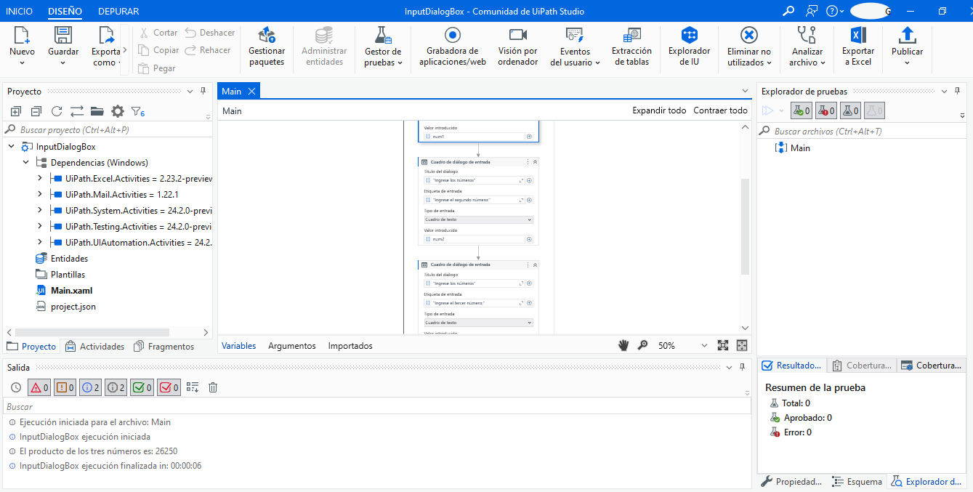Open the Importados panel

[x=350, y=346]
